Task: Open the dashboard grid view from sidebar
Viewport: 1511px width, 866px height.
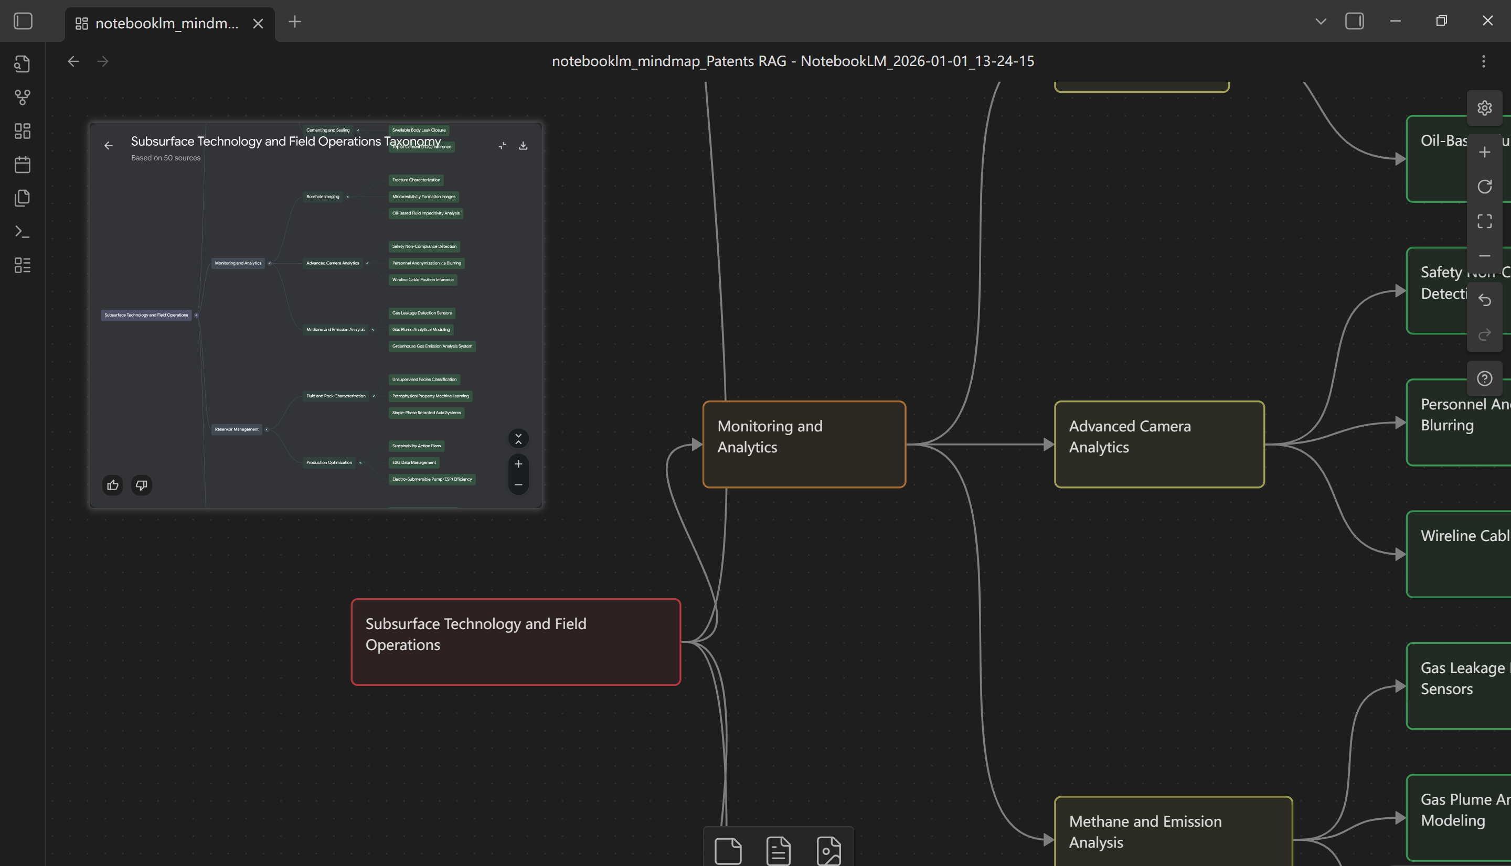Action: pos(22,131)
